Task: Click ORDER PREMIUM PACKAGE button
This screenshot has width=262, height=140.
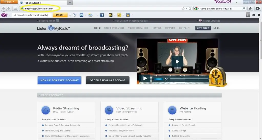Action: coord(108,80)
